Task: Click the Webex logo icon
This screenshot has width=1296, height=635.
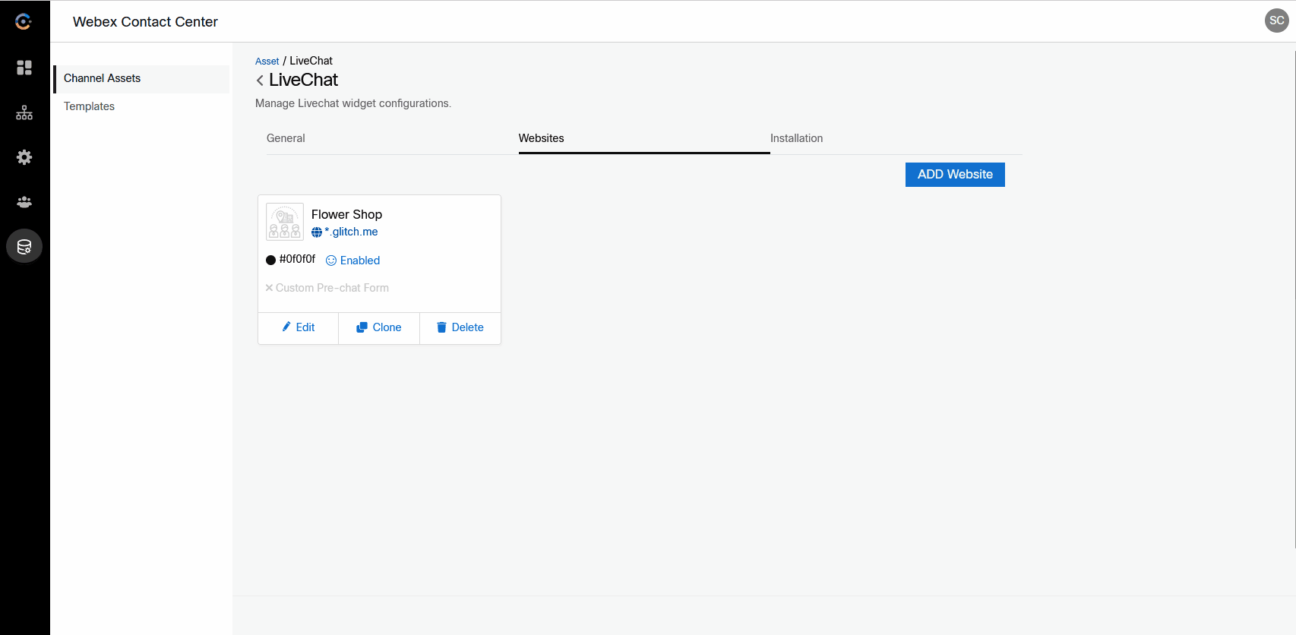Action: 24,22
